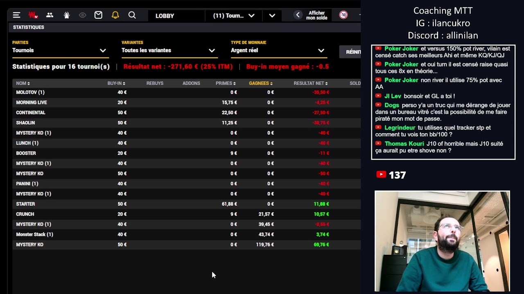The image size is (524, 294).
Task: Click the YouTube viewer count icon
Action: [381, 175]
